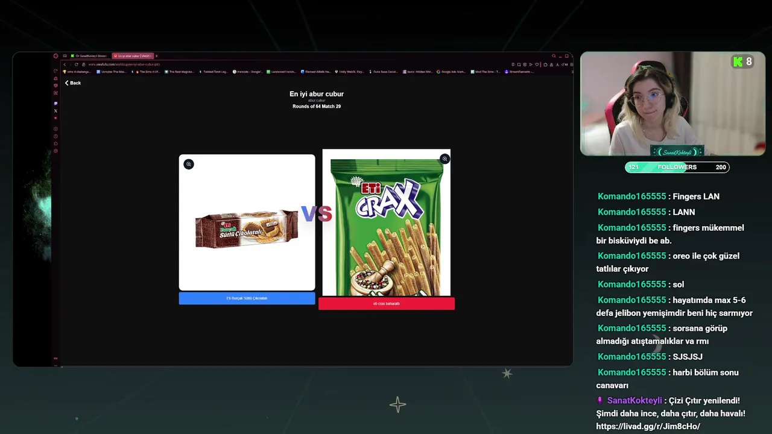
Task: Open the Unity WebGL Player bookmark
Action: [x=350, y=72]
